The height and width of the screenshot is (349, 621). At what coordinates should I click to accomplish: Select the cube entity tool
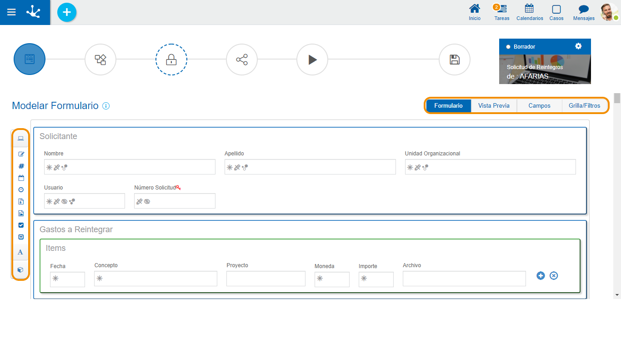20,269
